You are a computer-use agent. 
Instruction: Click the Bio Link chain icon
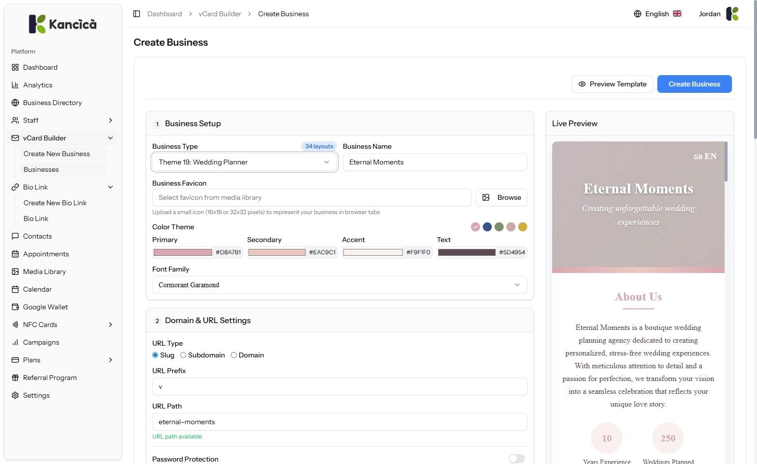point(15,187)
